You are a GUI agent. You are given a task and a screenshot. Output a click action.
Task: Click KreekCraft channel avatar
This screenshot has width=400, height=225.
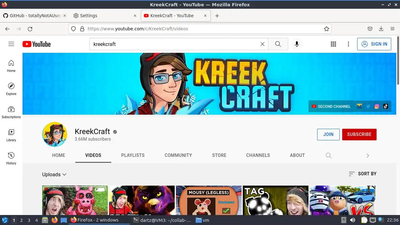tap(55, 134)
